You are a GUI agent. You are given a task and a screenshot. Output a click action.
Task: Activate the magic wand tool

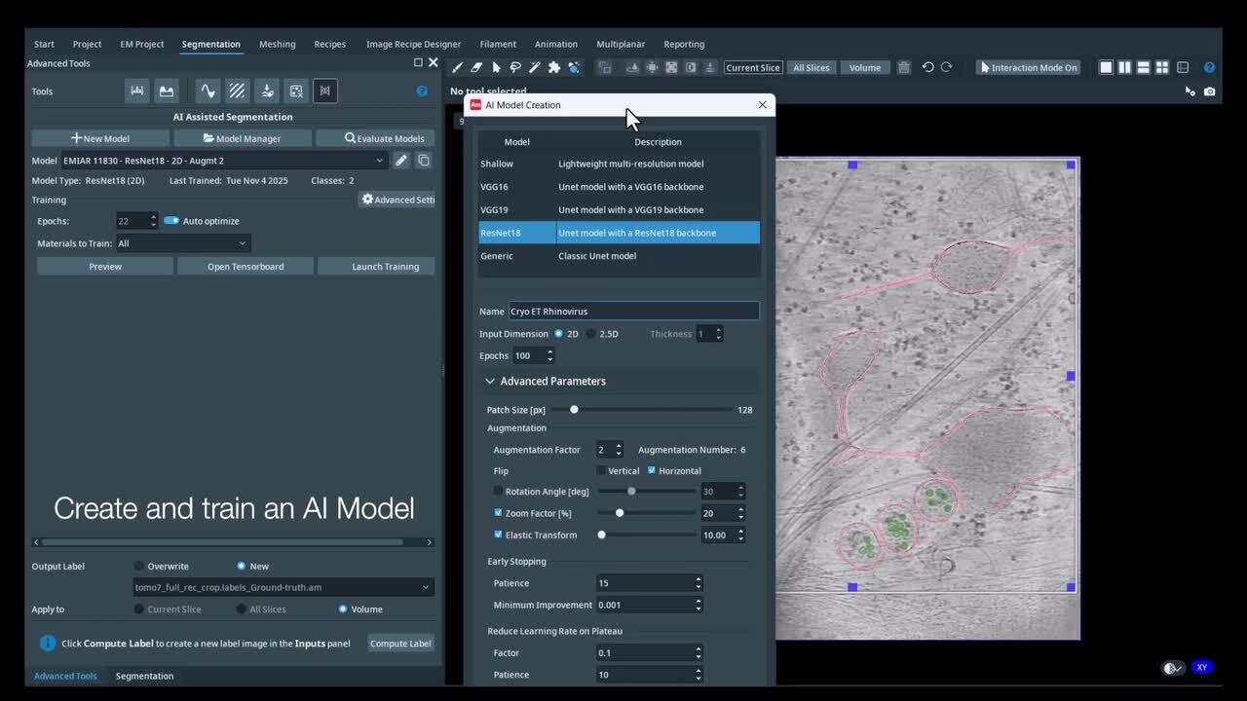point(535,67)
